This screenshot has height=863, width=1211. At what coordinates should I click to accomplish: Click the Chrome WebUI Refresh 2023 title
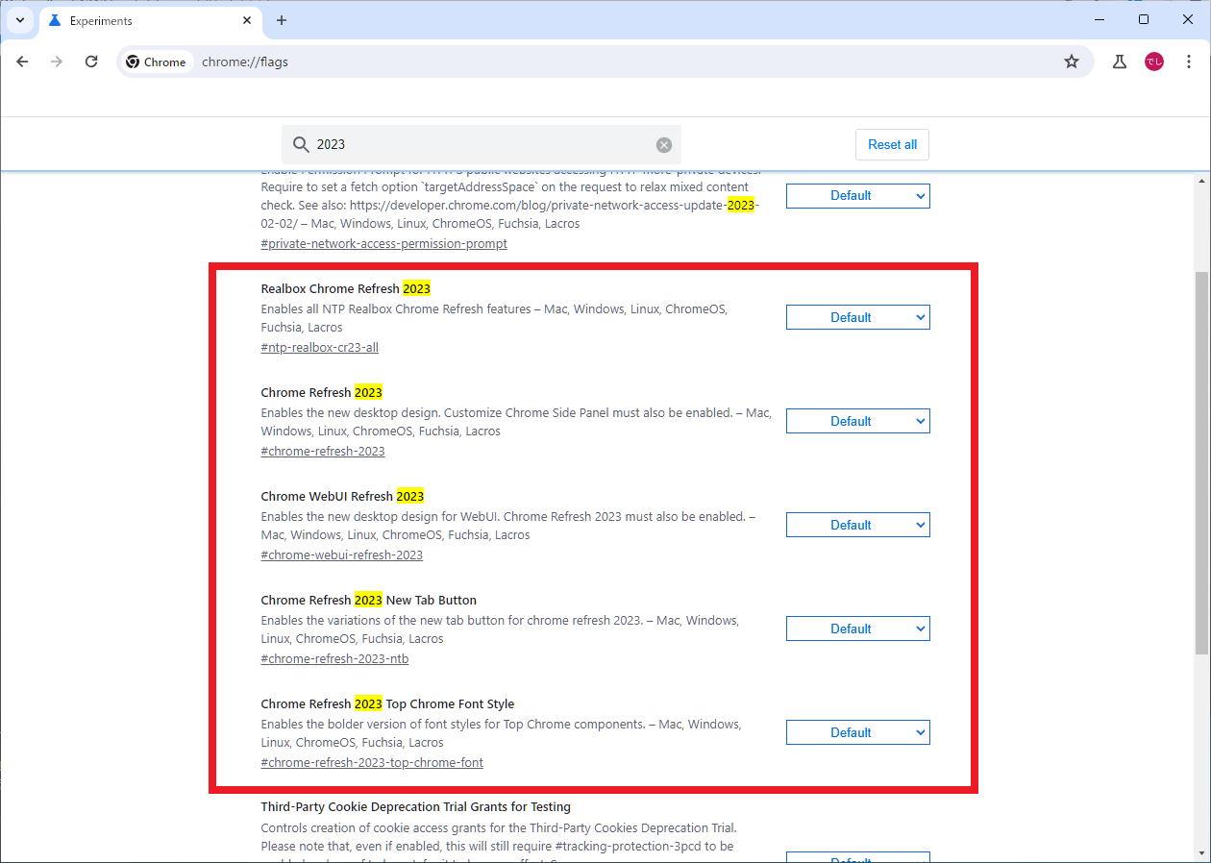coord(342,496)
